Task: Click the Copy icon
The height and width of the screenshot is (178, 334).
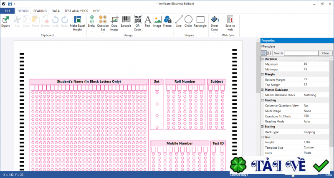Action: pyautogui.click(x=26, y=20)
